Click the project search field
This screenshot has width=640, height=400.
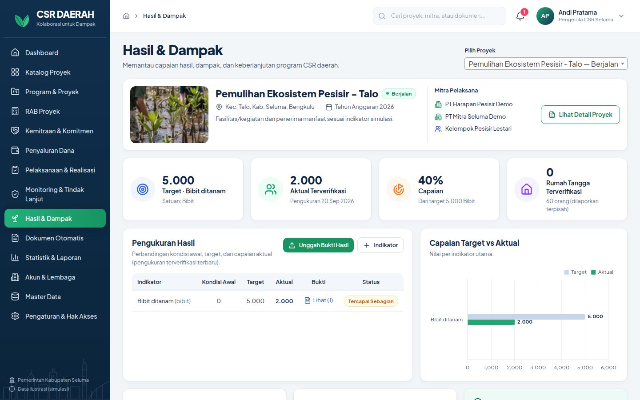tap(440, 16)
